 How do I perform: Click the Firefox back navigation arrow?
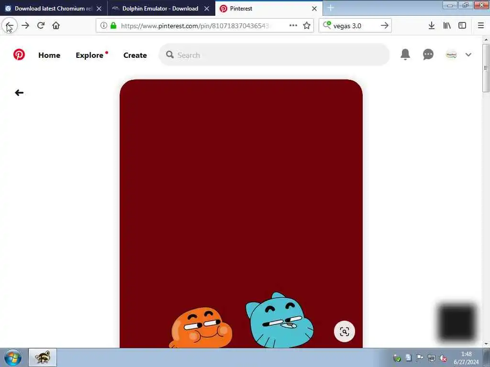(x=10, y=26)
